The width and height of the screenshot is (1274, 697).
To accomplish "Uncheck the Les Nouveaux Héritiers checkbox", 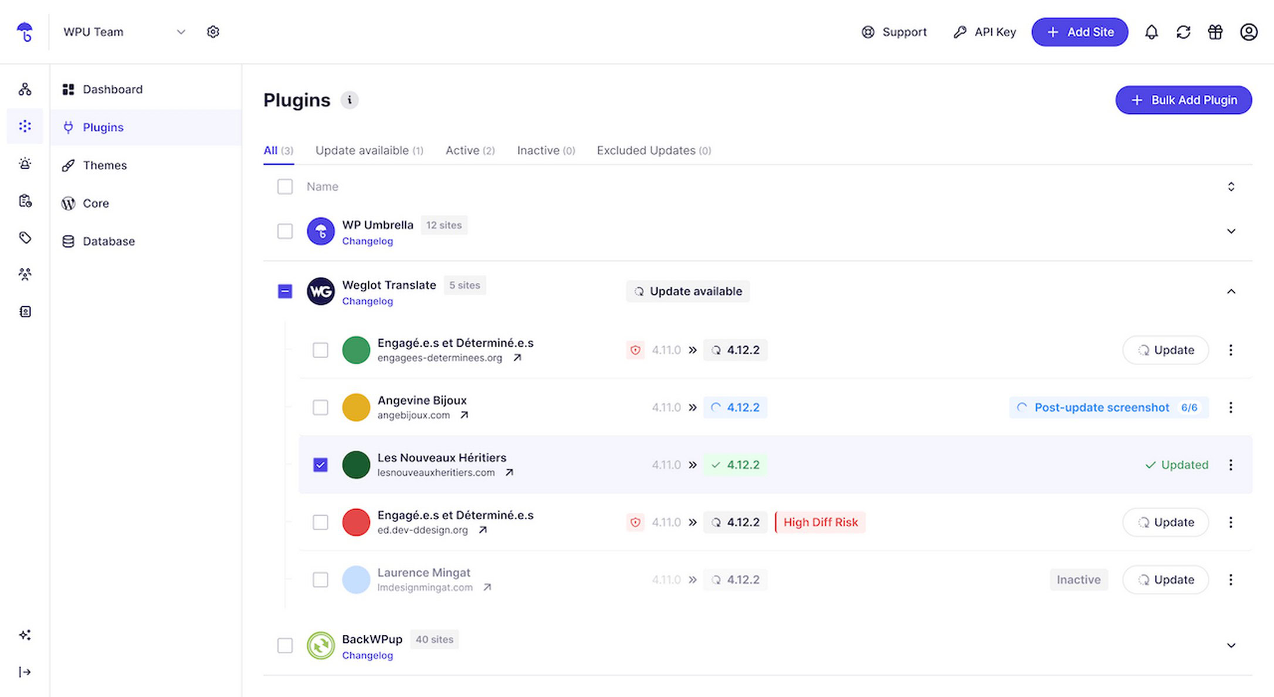I will click(x=320, y=465).
